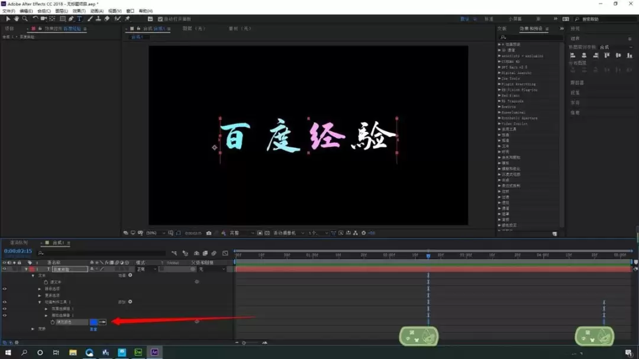639x359 pixels.
Task: Click the align right edges icon
Action: (x=595, y=56)
